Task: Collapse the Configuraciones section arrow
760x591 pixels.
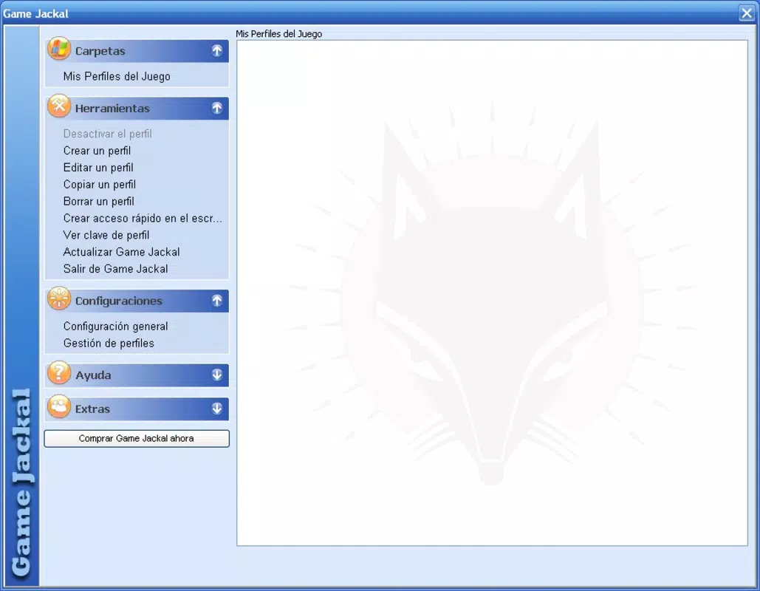Action: tap(216, 301)
